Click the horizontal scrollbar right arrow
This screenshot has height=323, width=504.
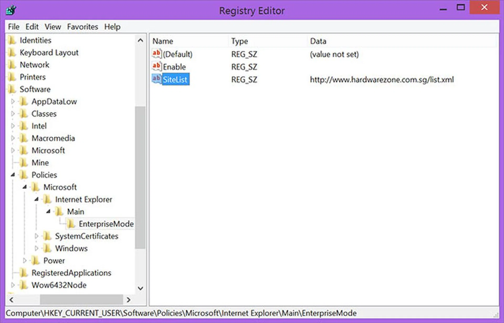click(x=128, y=300)
